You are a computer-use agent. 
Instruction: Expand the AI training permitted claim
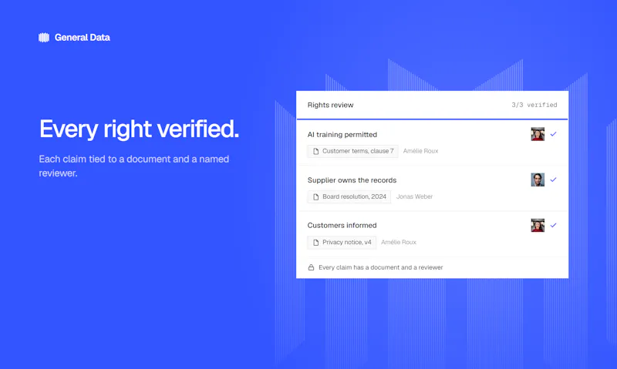342,134
